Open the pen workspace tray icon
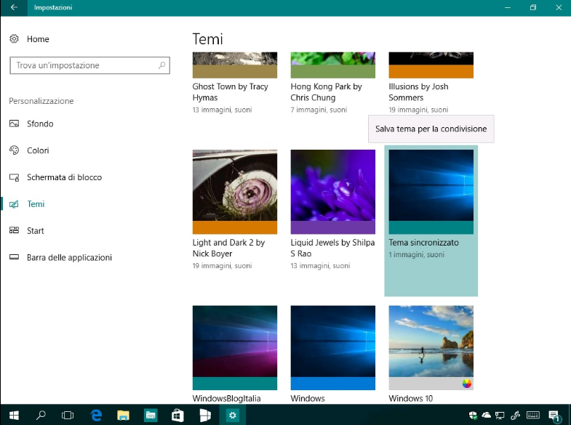Screen dimensions: 571x425 click(x=515, y=415)
